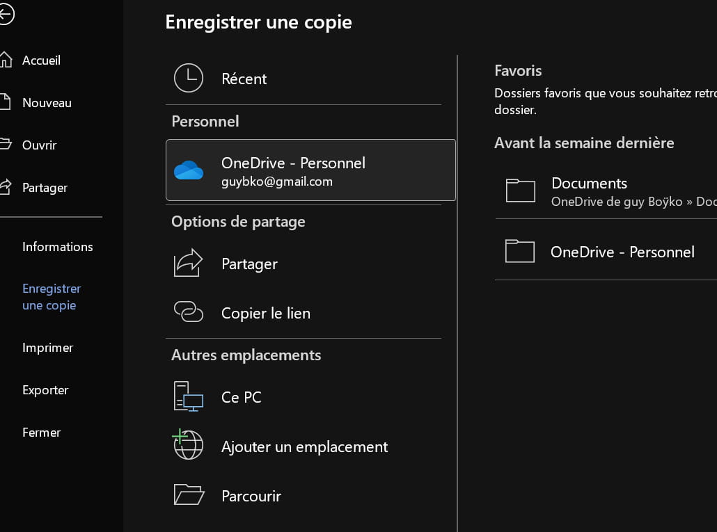Open the Exporter menu entry
The height and width of the screenshot is (532, 717).
point(45,390)
